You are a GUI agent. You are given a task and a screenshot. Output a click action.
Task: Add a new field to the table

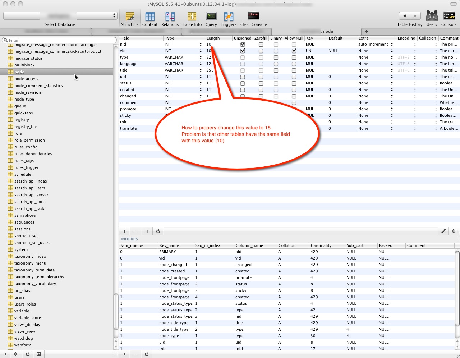click(x=124, y=231)
